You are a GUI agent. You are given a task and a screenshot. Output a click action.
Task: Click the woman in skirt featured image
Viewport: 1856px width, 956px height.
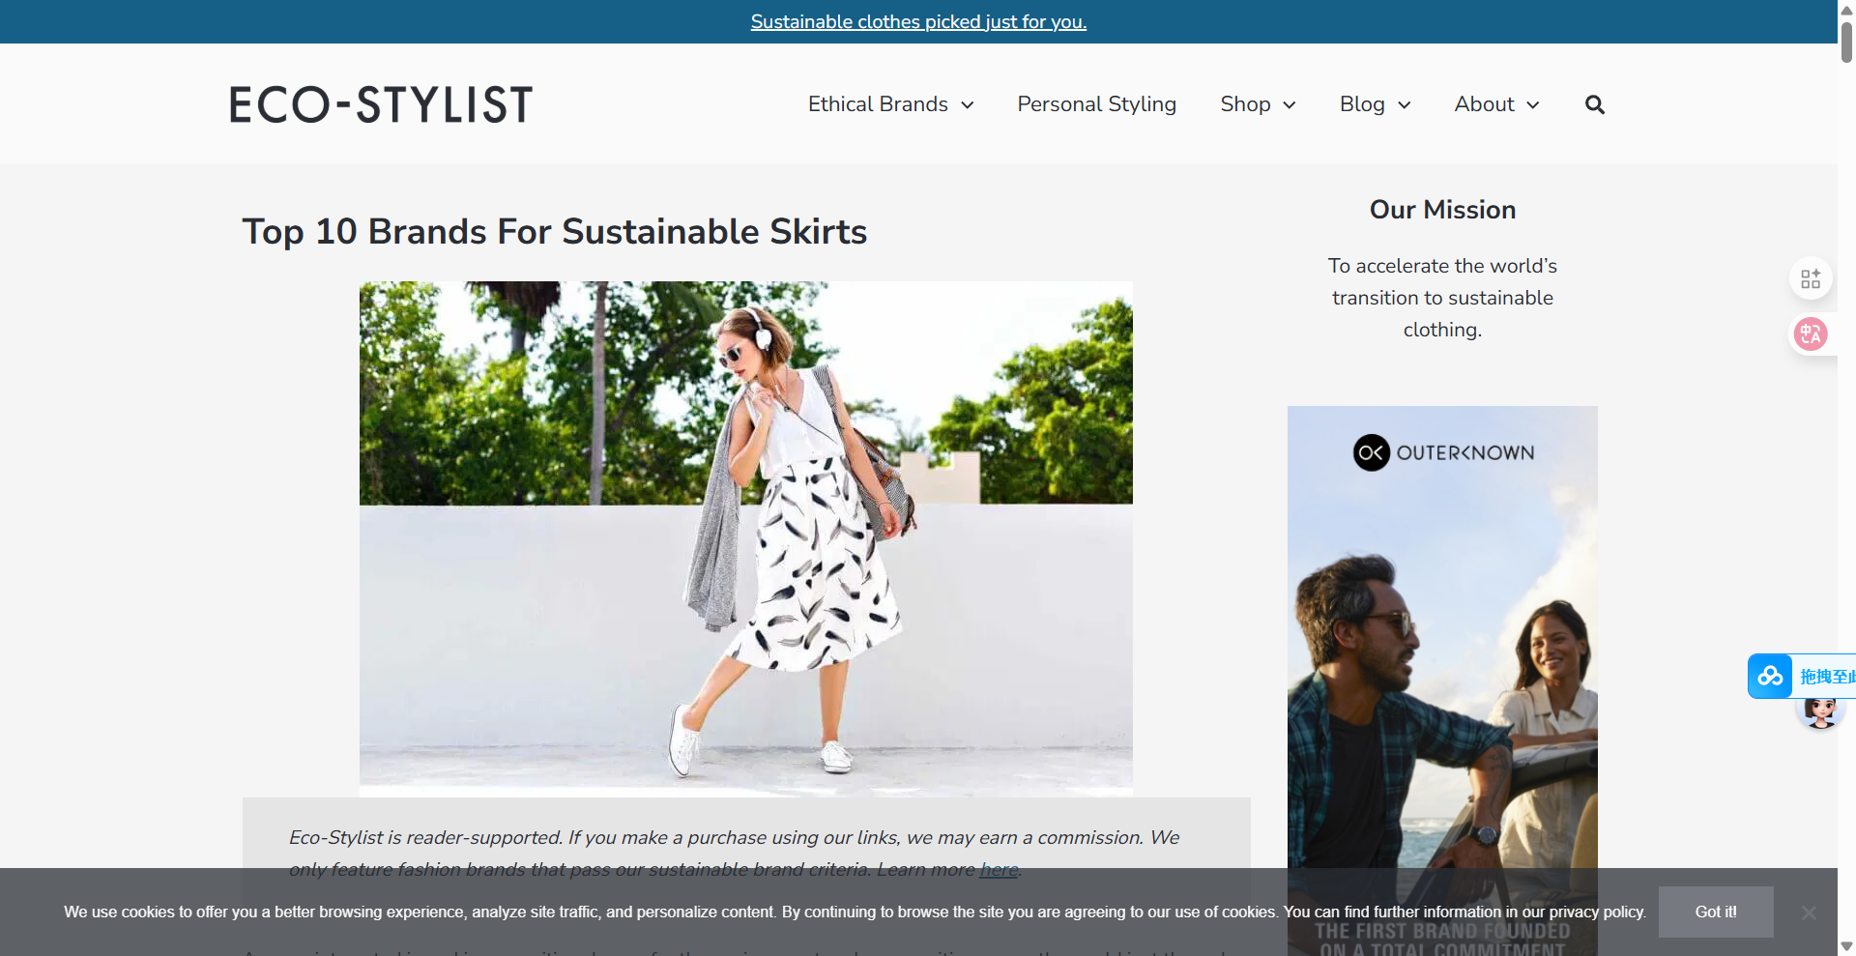(746, 538)
